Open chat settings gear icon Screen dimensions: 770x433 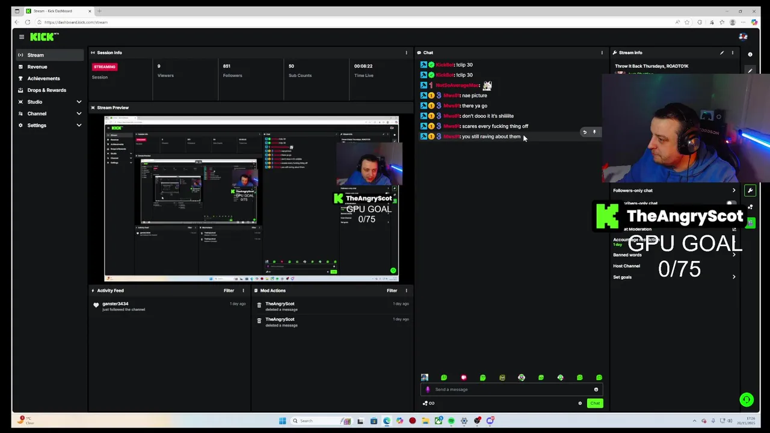click(x=580, y=404)
